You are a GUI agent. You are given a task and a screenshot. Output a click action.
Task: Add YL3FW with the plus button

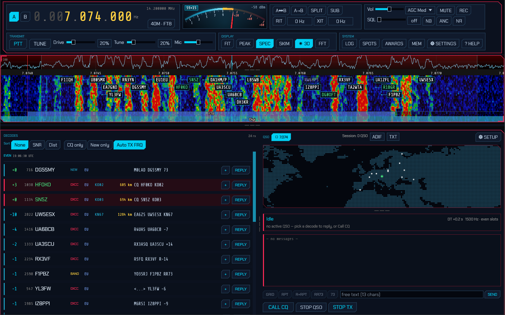(225, 289)
